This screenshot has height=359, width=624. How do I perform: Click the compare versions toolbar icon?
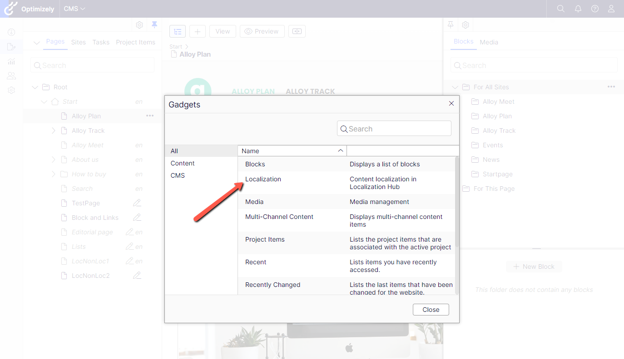pyautogui.click(x=297, y=31)
